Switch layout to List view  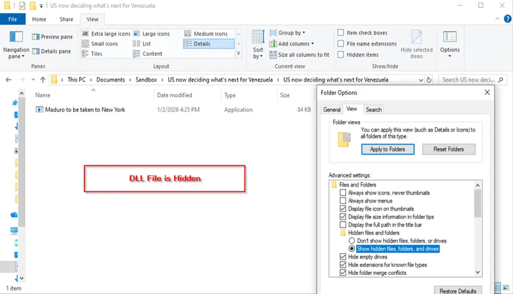click(142, 43)
